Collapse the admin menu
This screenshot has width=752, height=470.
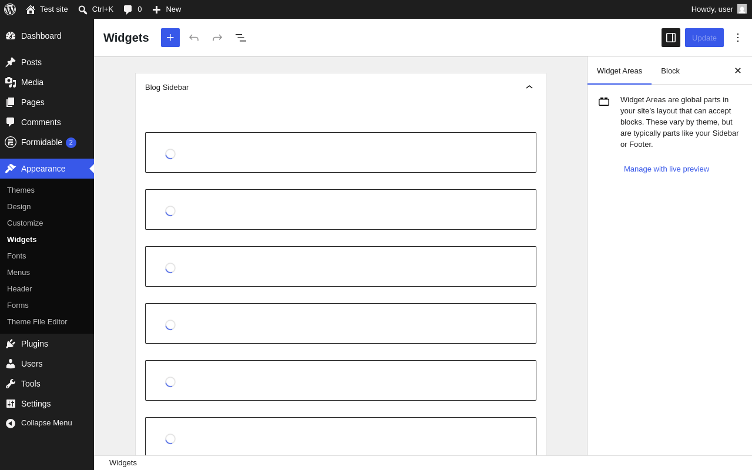[x=47, y=423]
